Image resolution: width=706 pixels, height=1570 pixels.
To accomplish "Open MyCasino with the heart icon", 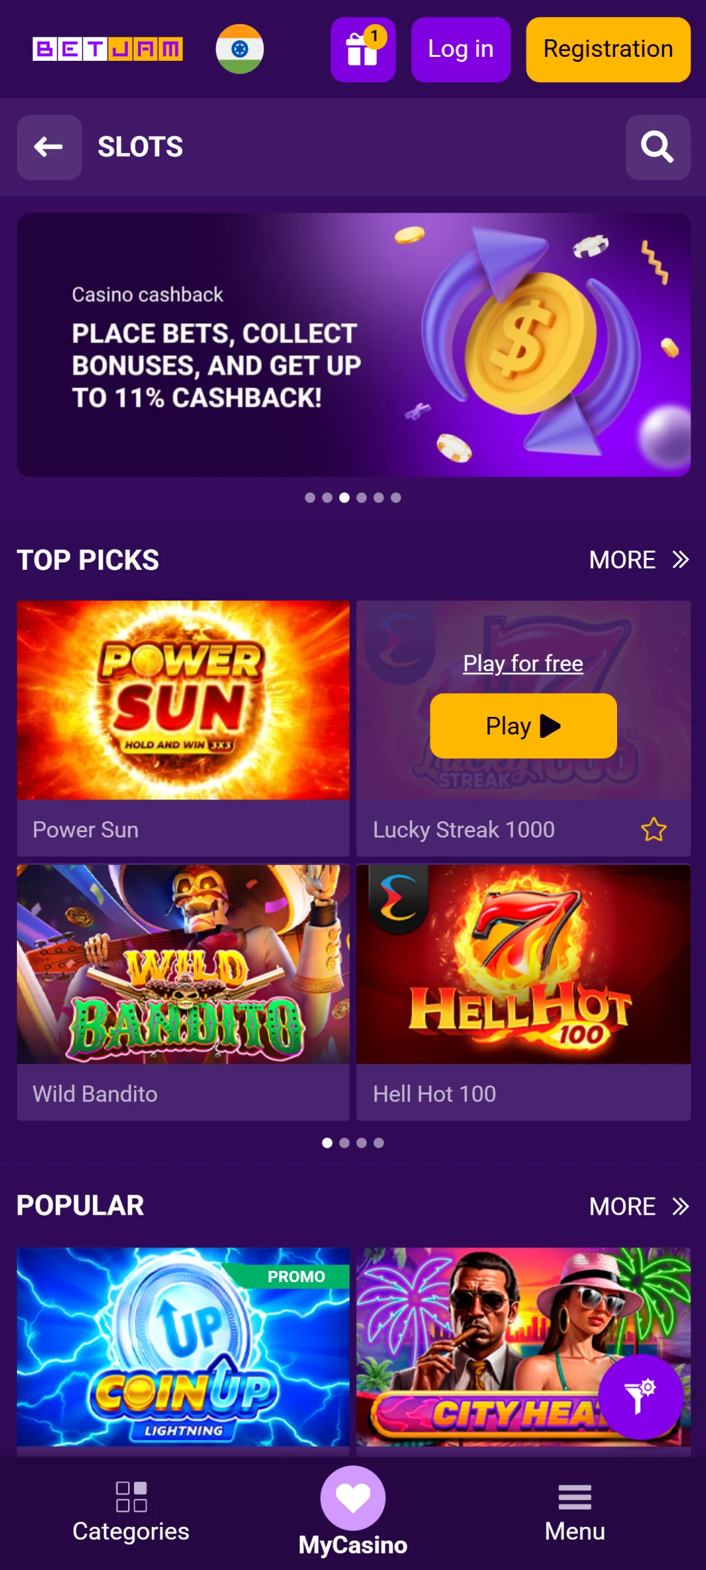I will pos(353,1498).
